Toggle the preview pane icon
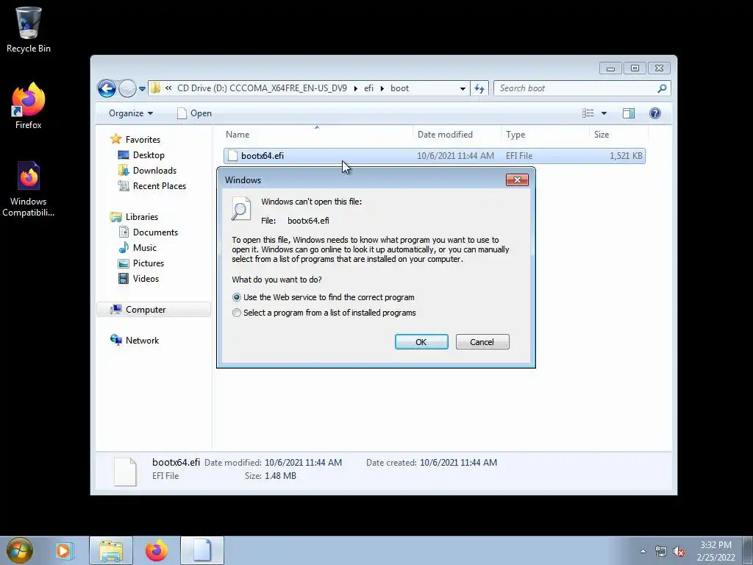Viewport: 753px width, 565px height. [629, 113]
